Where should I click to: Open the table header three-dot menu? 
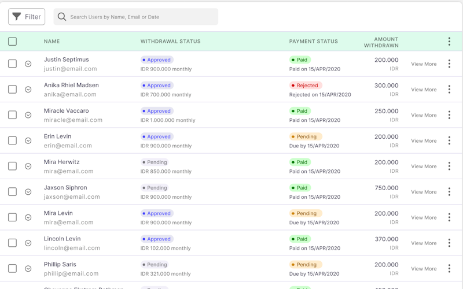click(449, 42)
